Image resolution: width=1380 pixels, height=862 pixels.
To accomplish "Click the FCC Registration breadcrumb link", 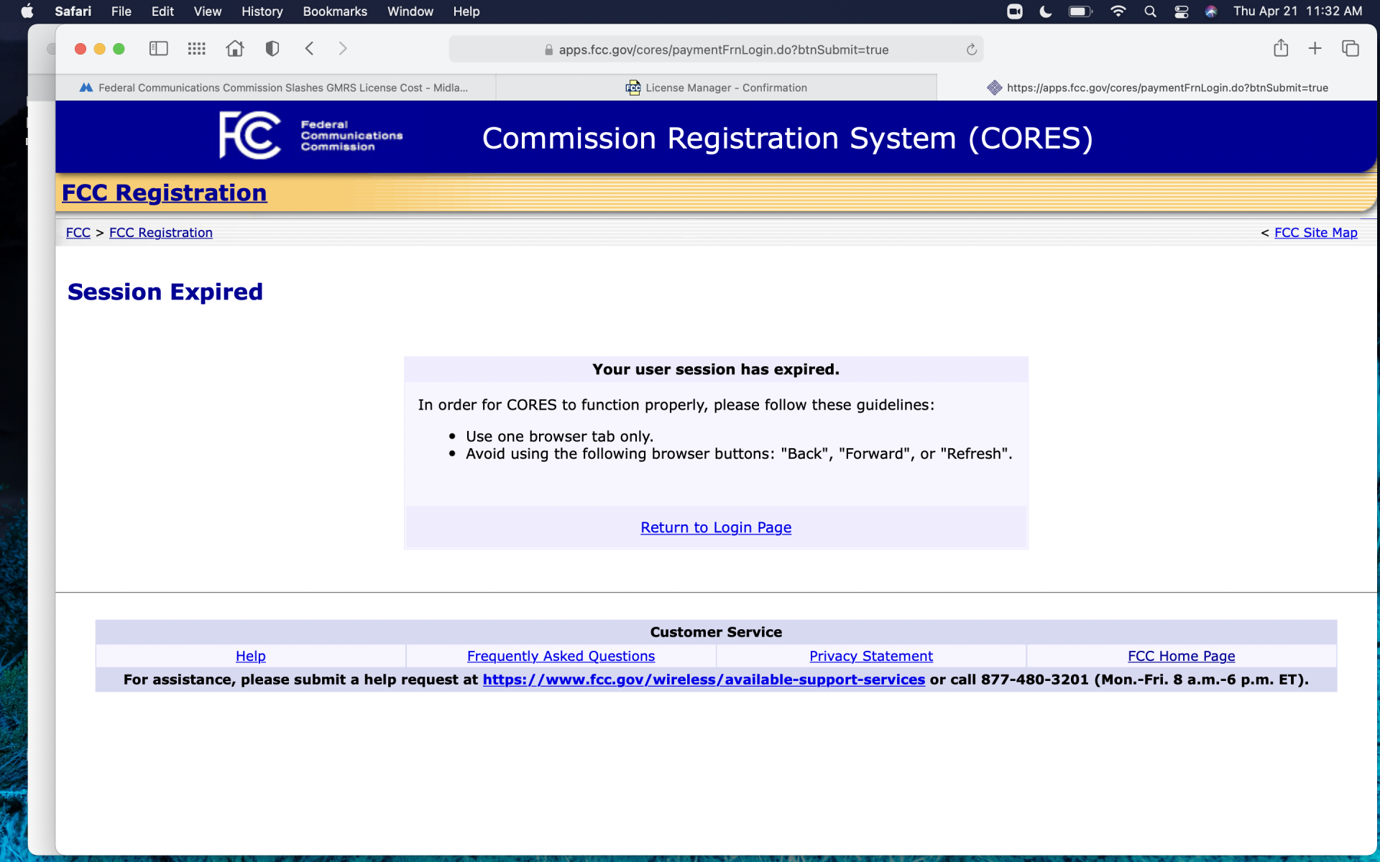I will (x=161, y=232).
